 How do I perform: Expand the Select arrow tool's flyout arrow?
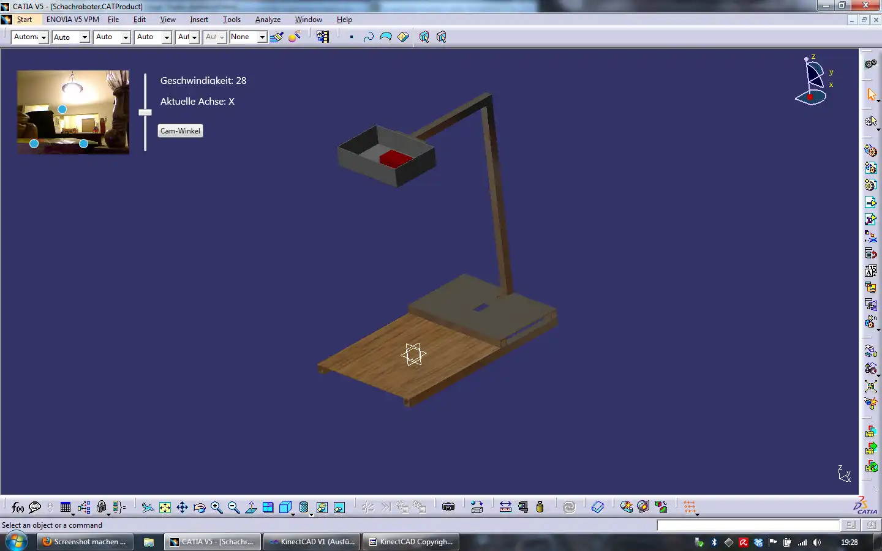pyautogui.click(x=878, y=100)
